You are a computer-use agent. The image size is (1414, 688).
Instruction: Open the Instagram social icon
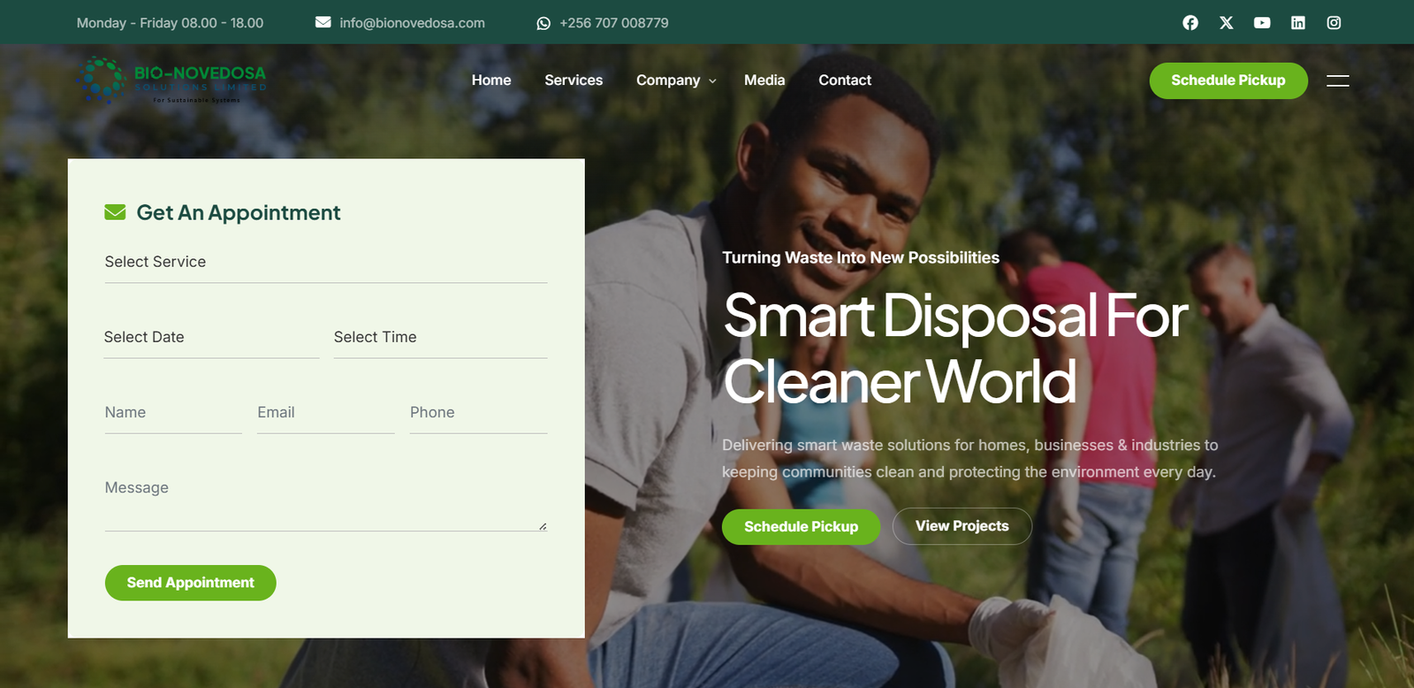tap(1334, 23)
